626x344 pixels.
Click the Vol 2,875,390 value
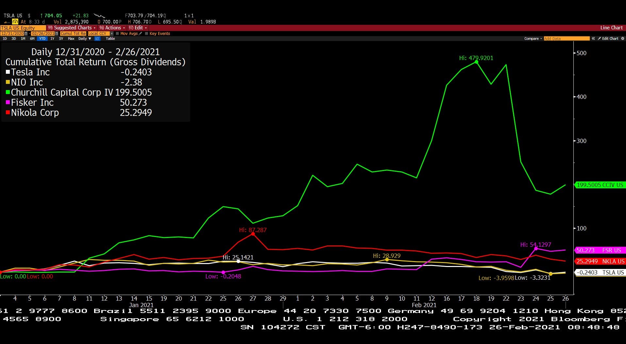coord(77,22)
